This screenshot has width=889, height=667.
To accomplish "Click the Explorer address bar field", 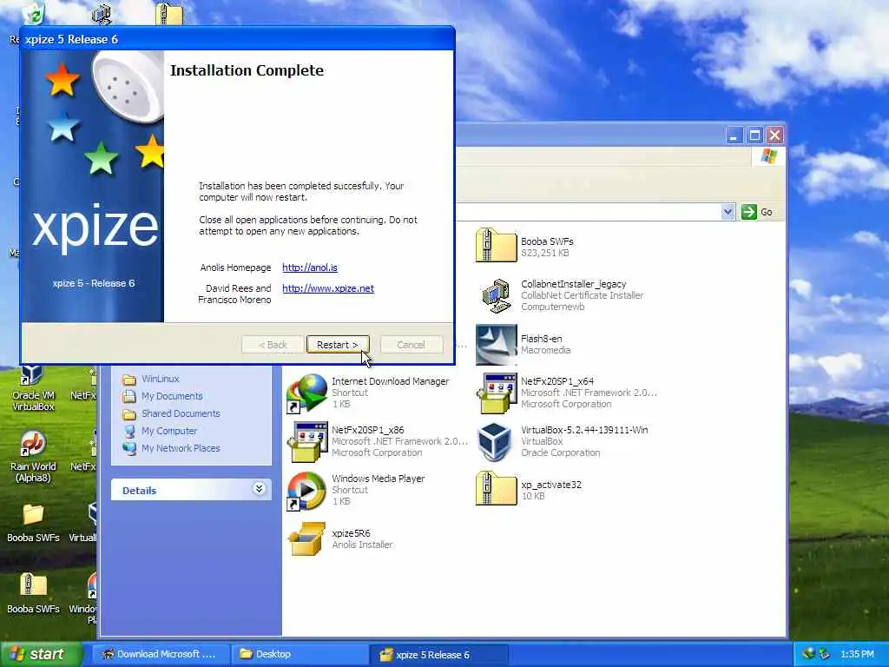I will click(x=587, y=212).
